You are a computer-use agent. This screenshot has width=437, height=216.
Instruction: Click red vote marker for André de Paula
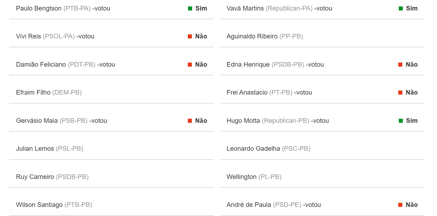point(400,205)
